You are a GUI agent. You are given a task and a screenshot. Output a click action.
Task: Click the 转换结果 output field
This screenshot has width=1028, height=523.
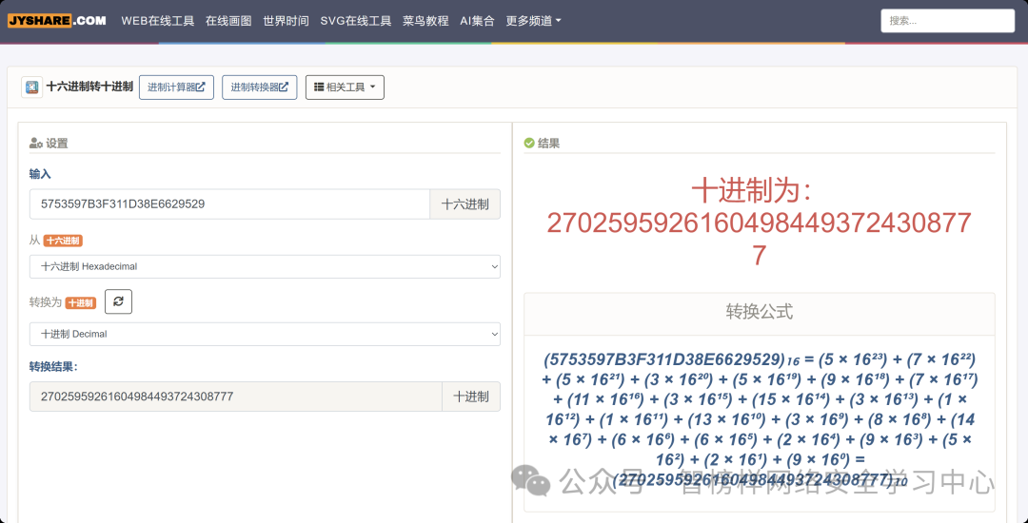236,397
